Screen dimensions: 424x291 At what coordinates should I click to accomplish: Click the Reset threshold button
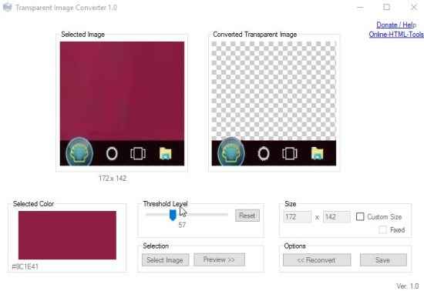point(247,216)
